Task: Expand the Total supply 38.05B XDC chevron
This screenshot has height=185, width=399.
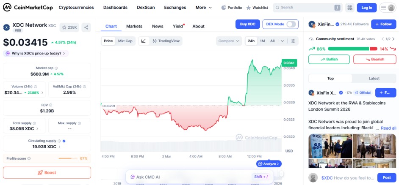Action: click(x=37, y=129)
